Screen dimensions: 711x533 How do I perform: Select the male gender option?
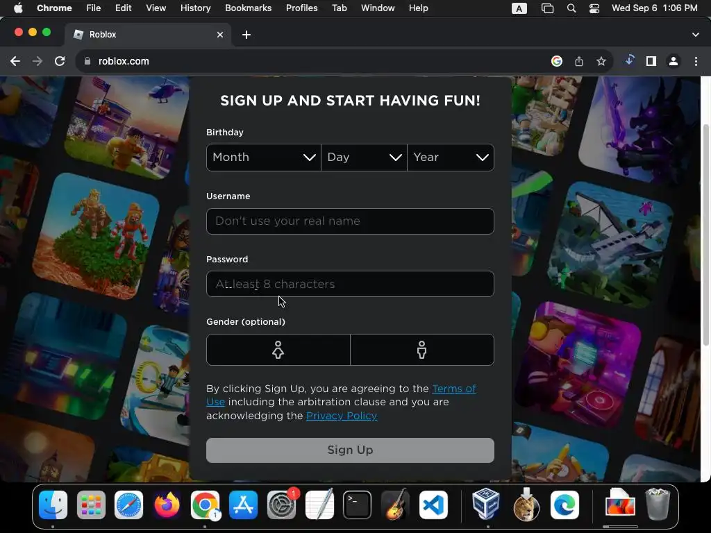click(422, 350)
